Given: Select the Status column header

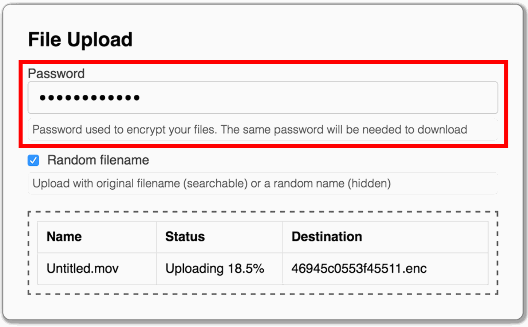Looking at the screenshot, I should (x=185, y=236).
